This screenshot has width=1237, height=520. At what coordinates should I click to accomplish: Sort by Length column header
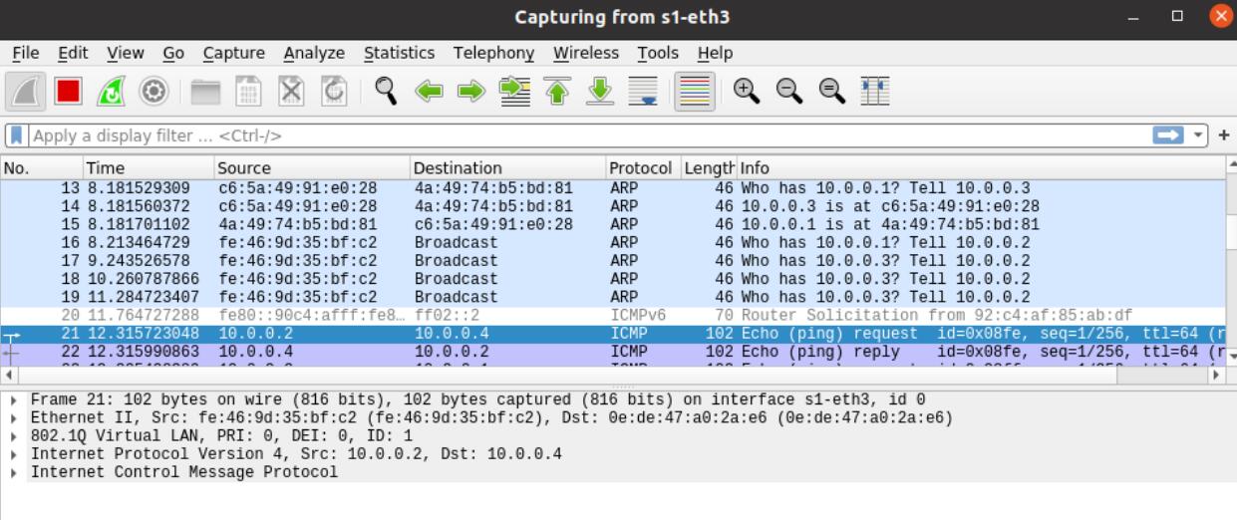[709, 168]
